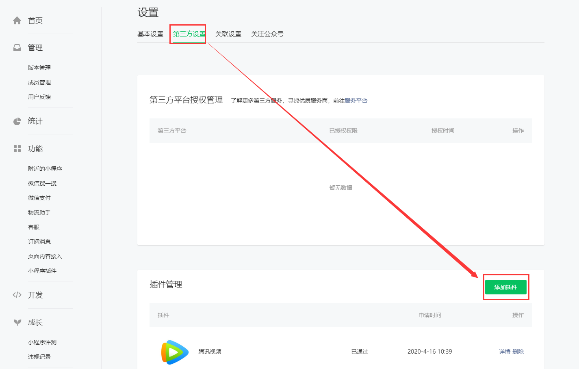Open the 关联设置 tab

click(228, 34)
